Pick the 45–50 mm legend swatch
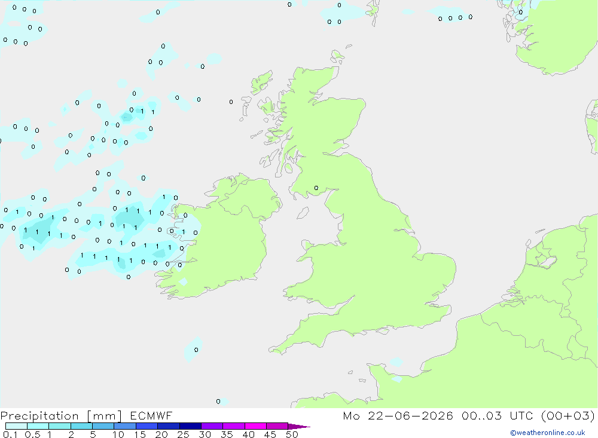Screen dimensions: 598x438 277,426
